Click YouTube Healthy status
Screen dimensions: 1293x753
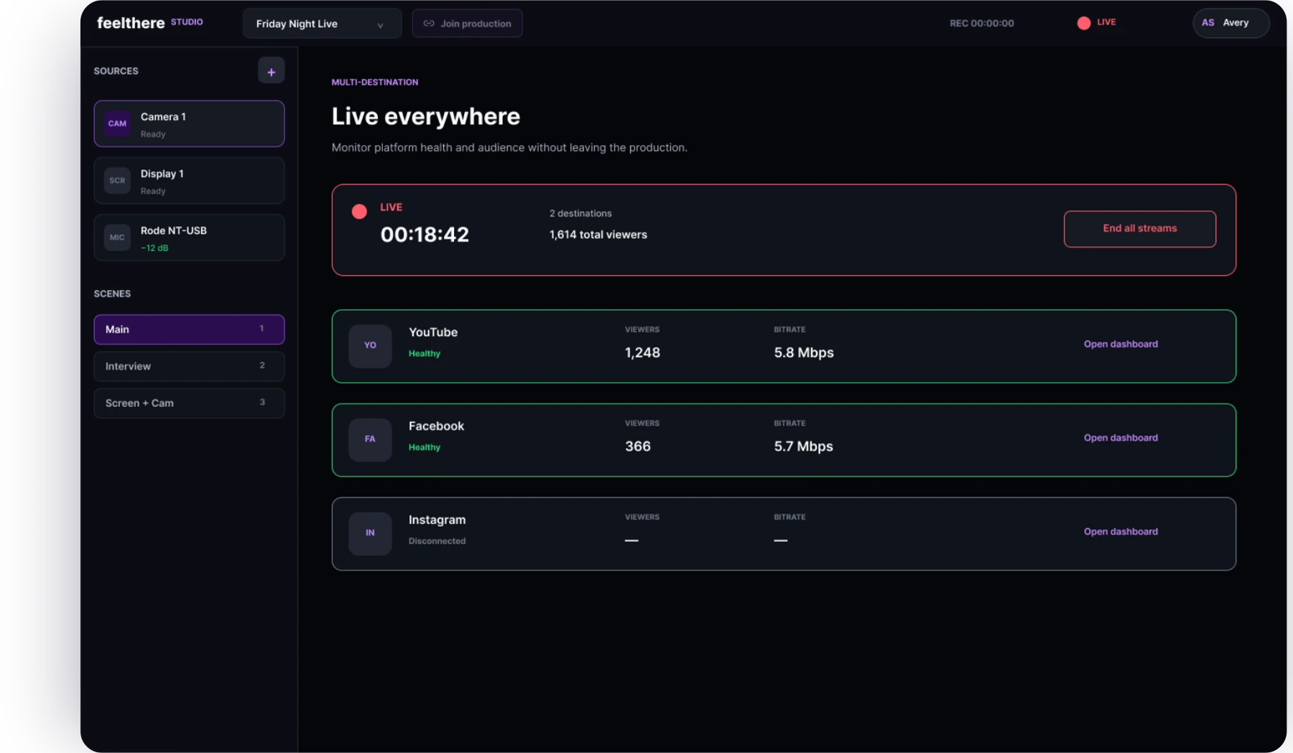[x=424, y=354]
